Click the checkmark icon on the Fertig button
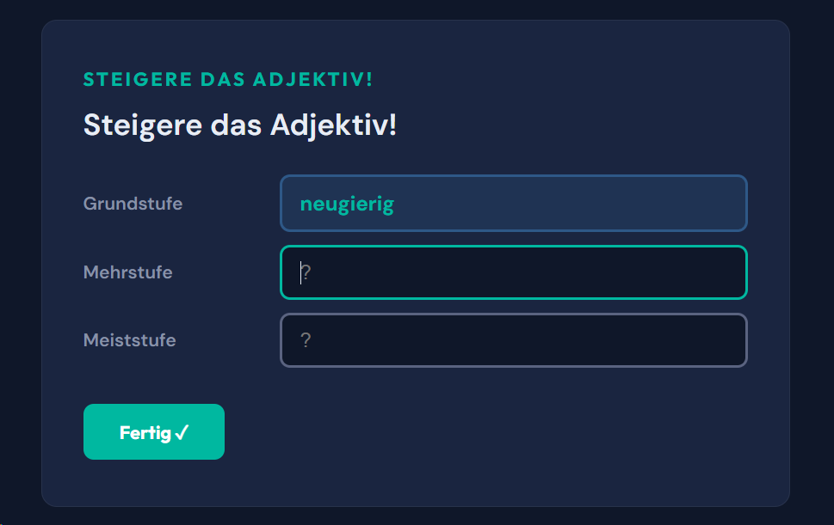This screenshot has width=834, height=525. (181, 432)
